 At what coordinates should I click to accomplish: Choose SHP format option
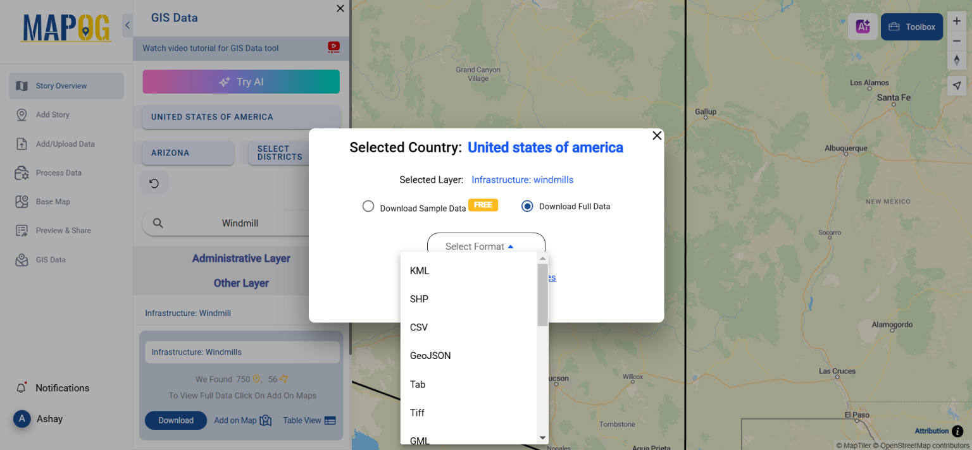click(x=469, y=299)
